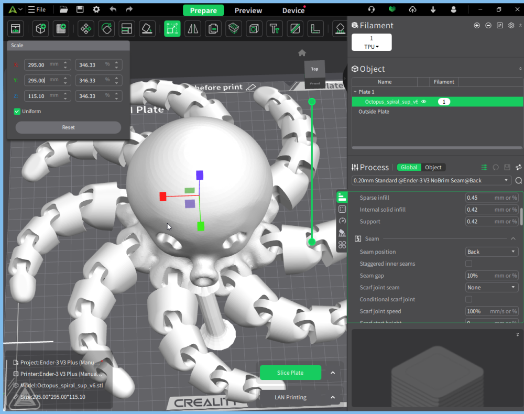Click the save floppy disk icon
This screenshot has width=524, height=414.
click(x=80, y=9)
